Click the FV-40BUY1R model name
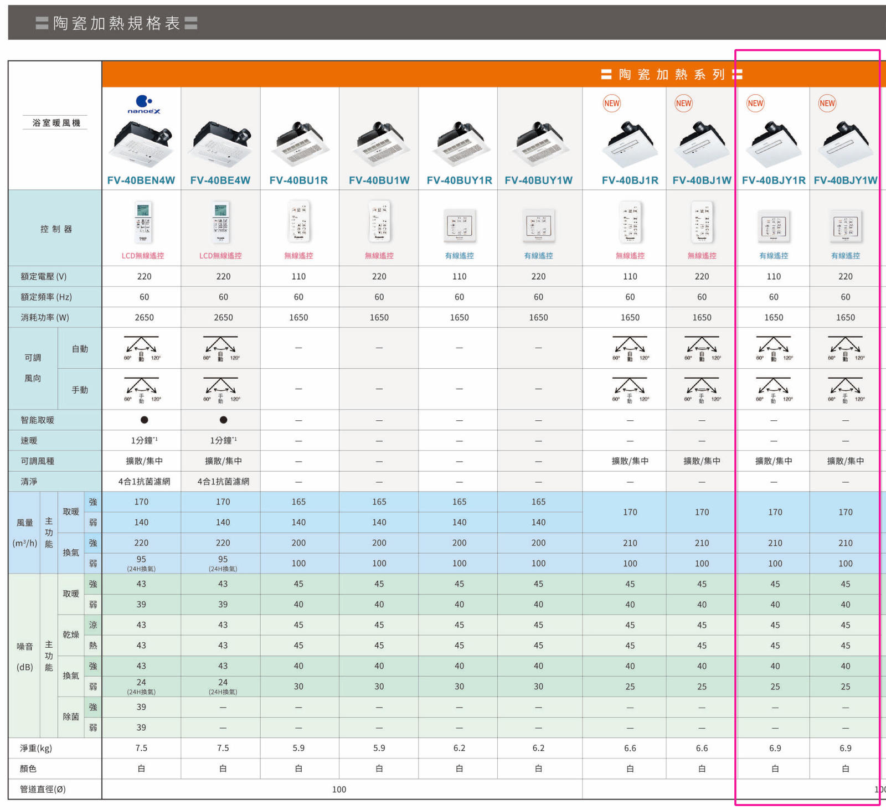Screen dimensions: 886x810 [x=460, y=180]
